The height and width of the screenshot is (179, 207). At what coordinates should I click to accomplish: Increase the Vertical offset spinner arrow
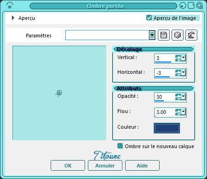[178, 57]
